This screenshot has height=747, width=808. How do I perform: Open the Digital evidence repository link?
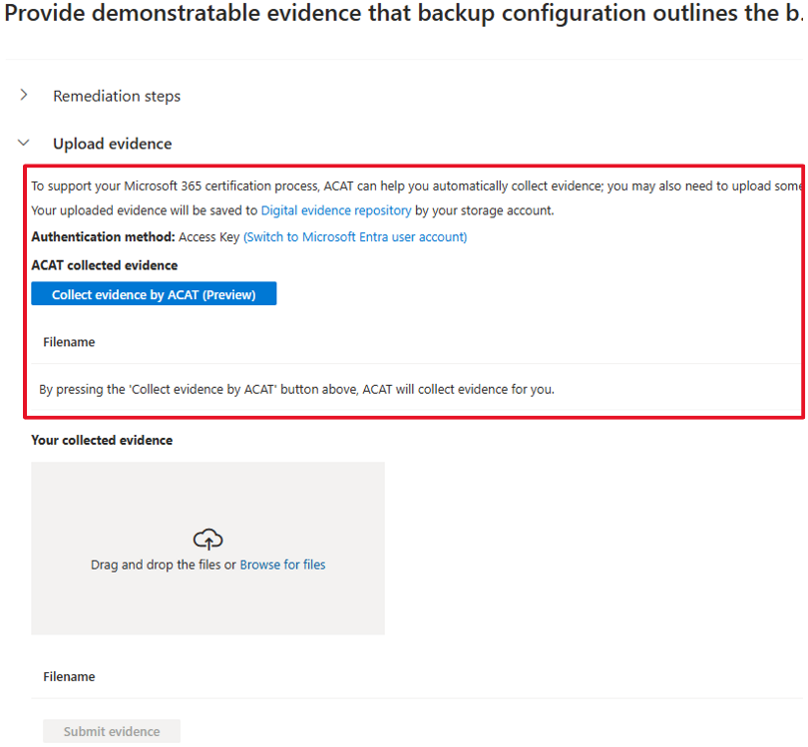(x=336, y=210)
